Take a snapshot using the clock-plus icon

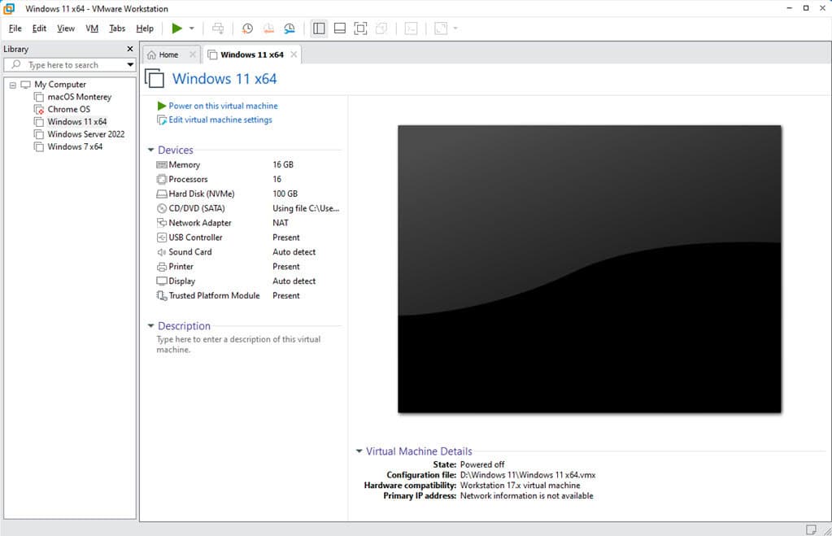click(x=247, y=28)
